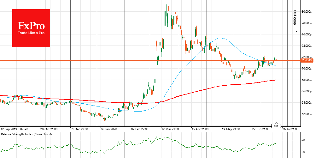315x158 pixels.
Task: Click the 22 Jun 21:00 date label
Action: tap(260, 129)
